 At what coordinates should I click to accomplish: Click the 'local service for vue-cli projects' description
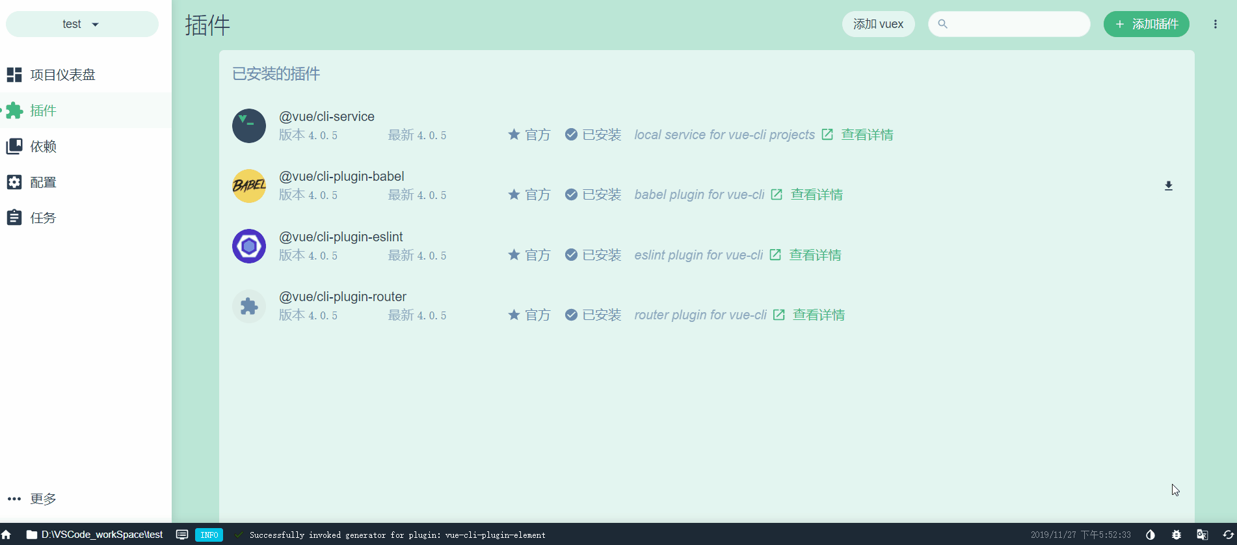pos(725,135)
